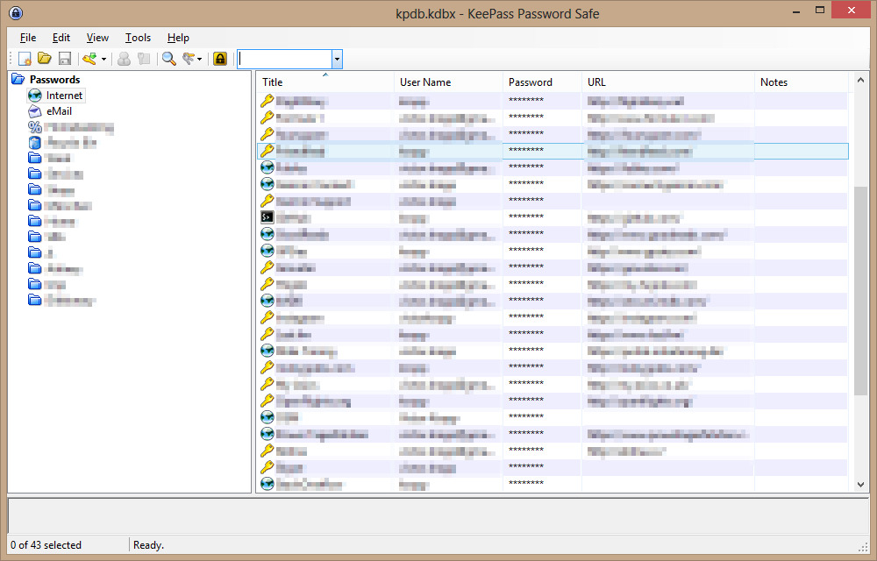Click the Add Entry key icon
Image resolution: width=877 pixels, height=561 pixels.
(x=89, y=59)
